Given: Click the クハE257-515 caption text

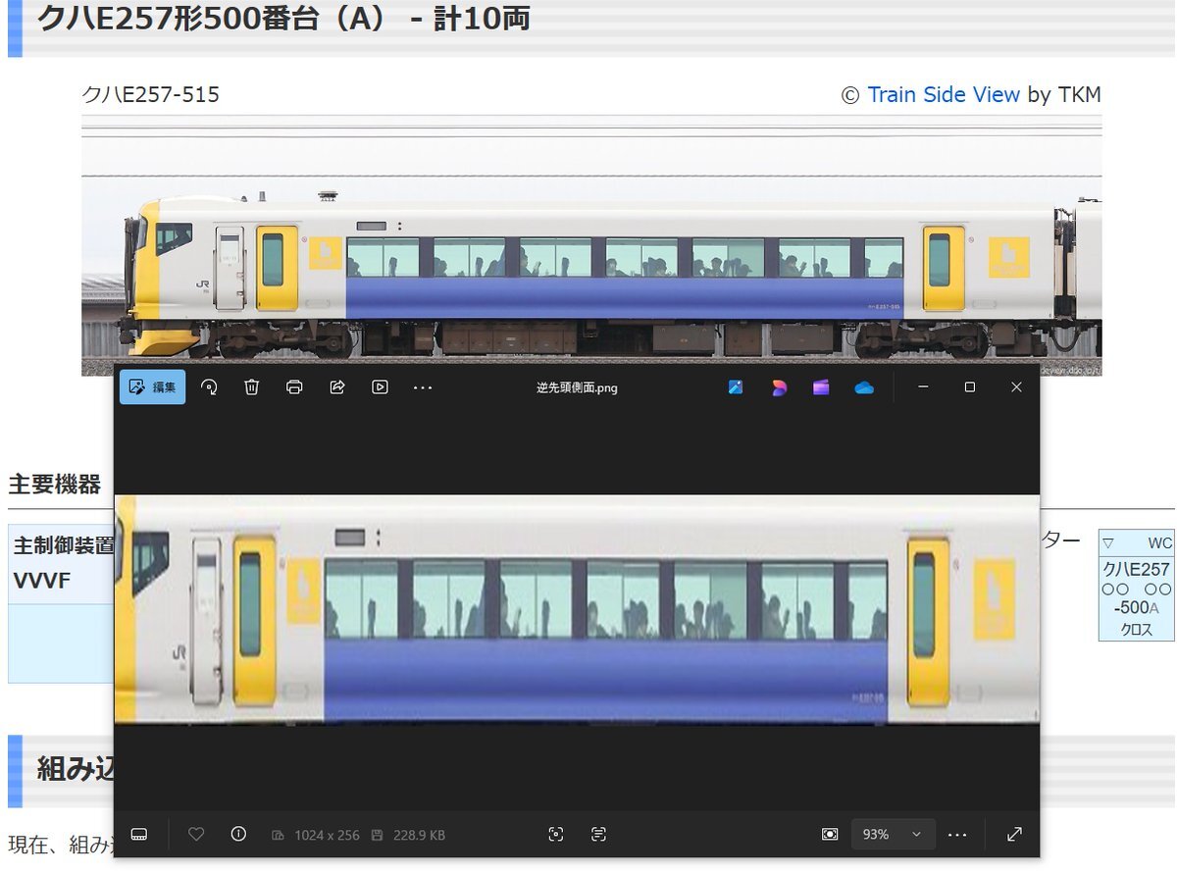Looking at the screenshot, I should tap(150, 94).
